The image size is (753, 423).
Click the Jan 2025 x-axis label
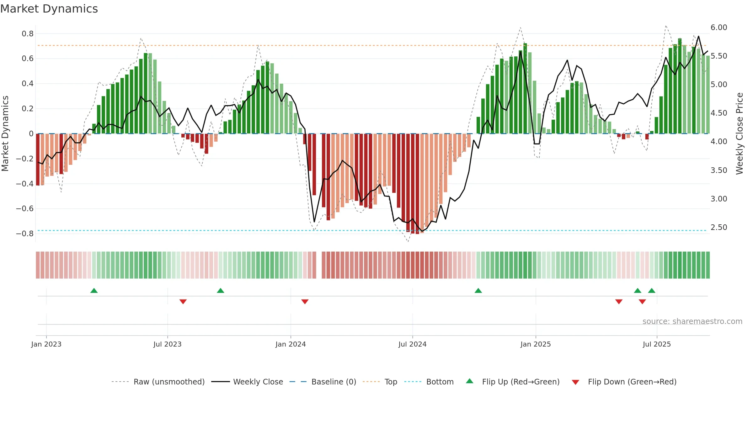pyautogui.click(x=536, y=344)
